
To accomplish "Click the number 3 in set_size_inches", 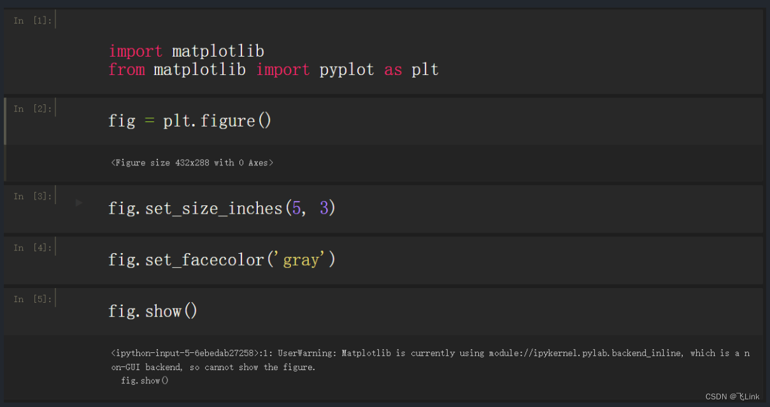I will [x=324, y=208].
